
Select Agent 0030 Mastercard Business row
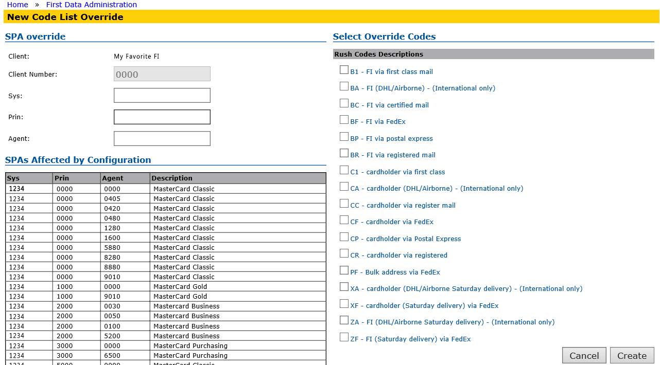[166, 306]
